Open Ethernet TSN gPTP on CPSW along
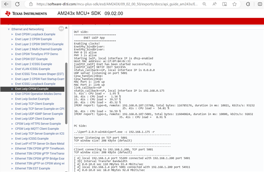 coord(40,163)
